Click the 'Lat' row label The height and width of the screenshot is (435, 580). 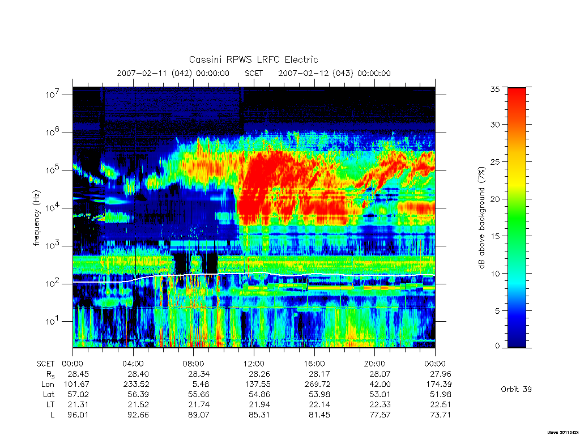(x=49, y=395)
